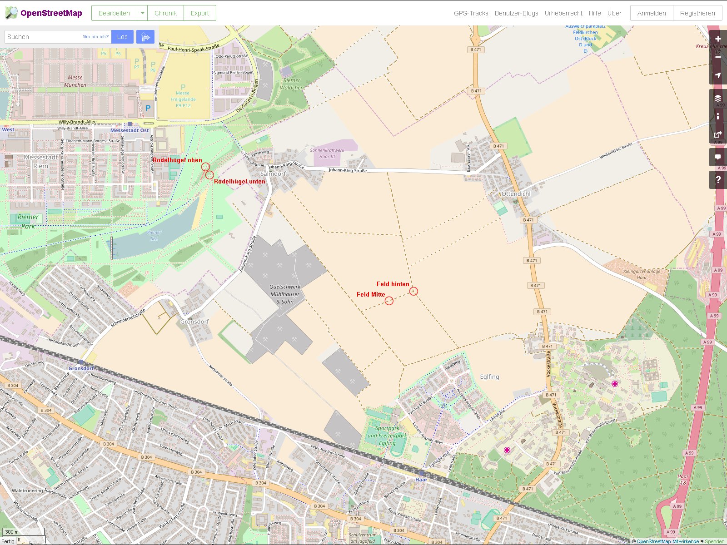
Task: Open the share map panel
Action: (718, 134)
